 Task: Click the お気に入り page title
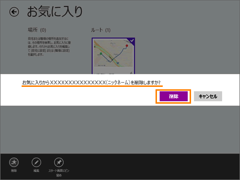(x=55, y=12)
